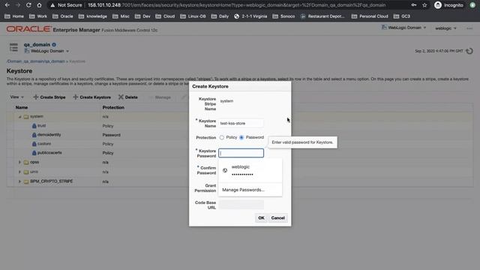
Task: Click the Keystore Name input field
Action: click(241, 123)
